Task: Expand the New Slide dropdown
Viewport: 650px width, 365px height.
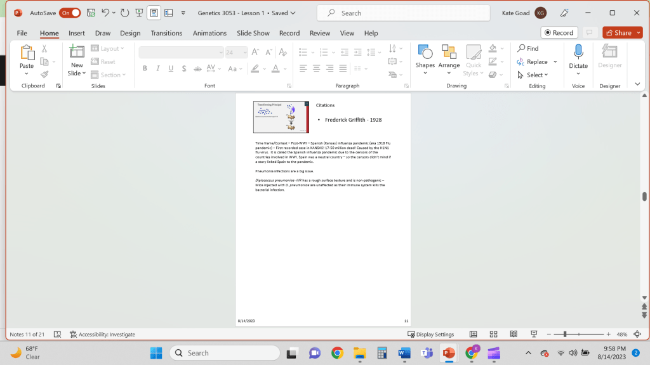Action: coord(77,74)
